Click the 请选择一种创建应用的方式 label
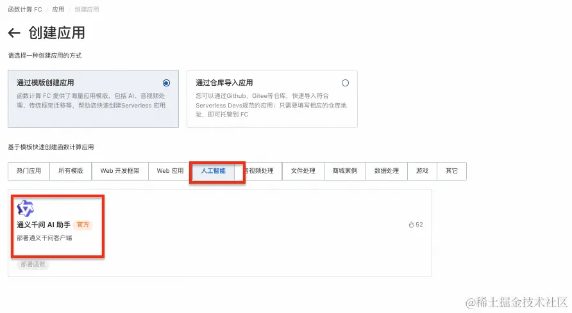The width and height of the screenshot is (572, 313). [45, 56]
